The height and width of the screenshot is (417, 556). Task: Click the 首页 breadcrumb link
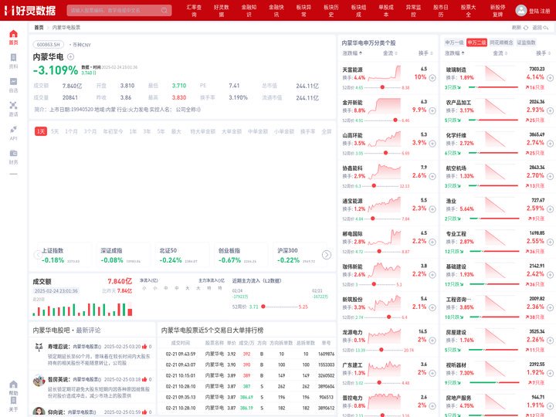coord(39,27)
